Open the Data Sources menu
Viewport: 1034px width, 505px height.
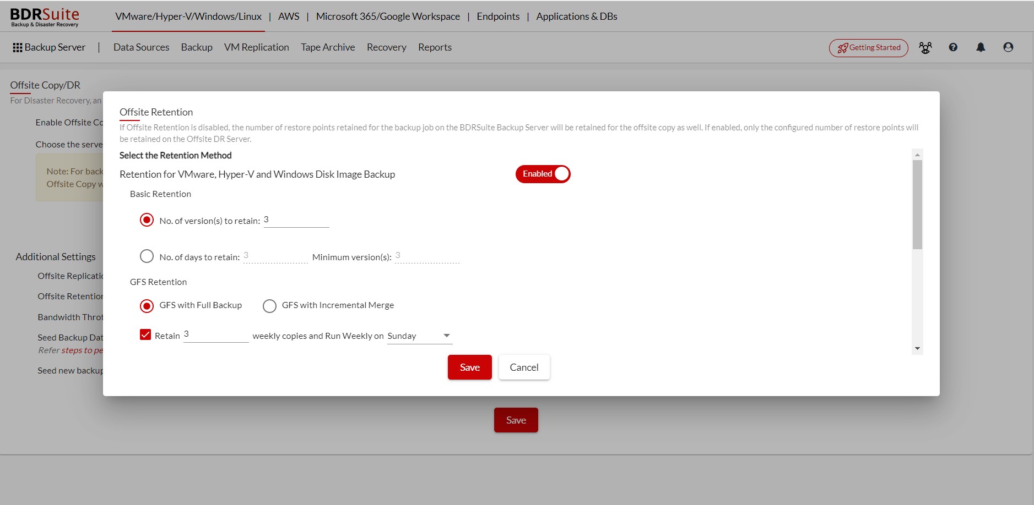pos(141,47)
